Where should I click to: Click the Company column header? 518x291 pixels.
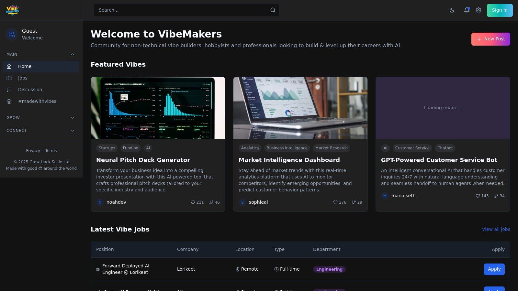[188, 250]
